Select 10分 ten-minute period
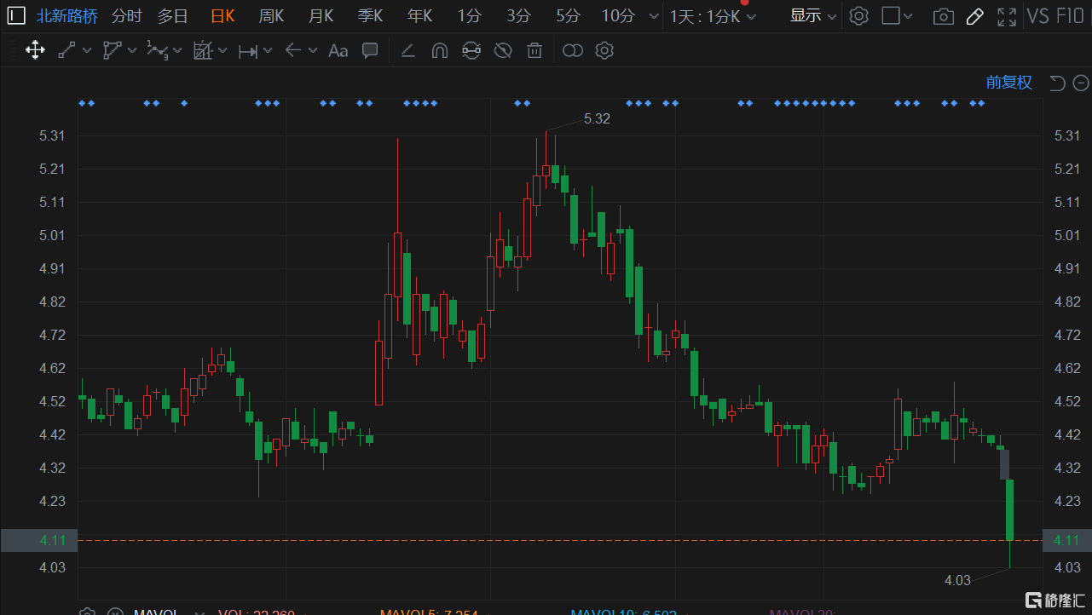Image resolution: width=1092 pixels, height=615 pixels. point(618,15)
